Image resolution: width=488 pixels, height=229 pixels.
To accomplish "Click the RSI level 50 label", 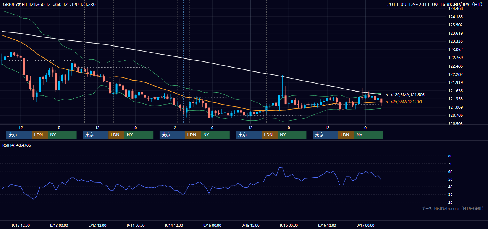I will pos(450,179).
